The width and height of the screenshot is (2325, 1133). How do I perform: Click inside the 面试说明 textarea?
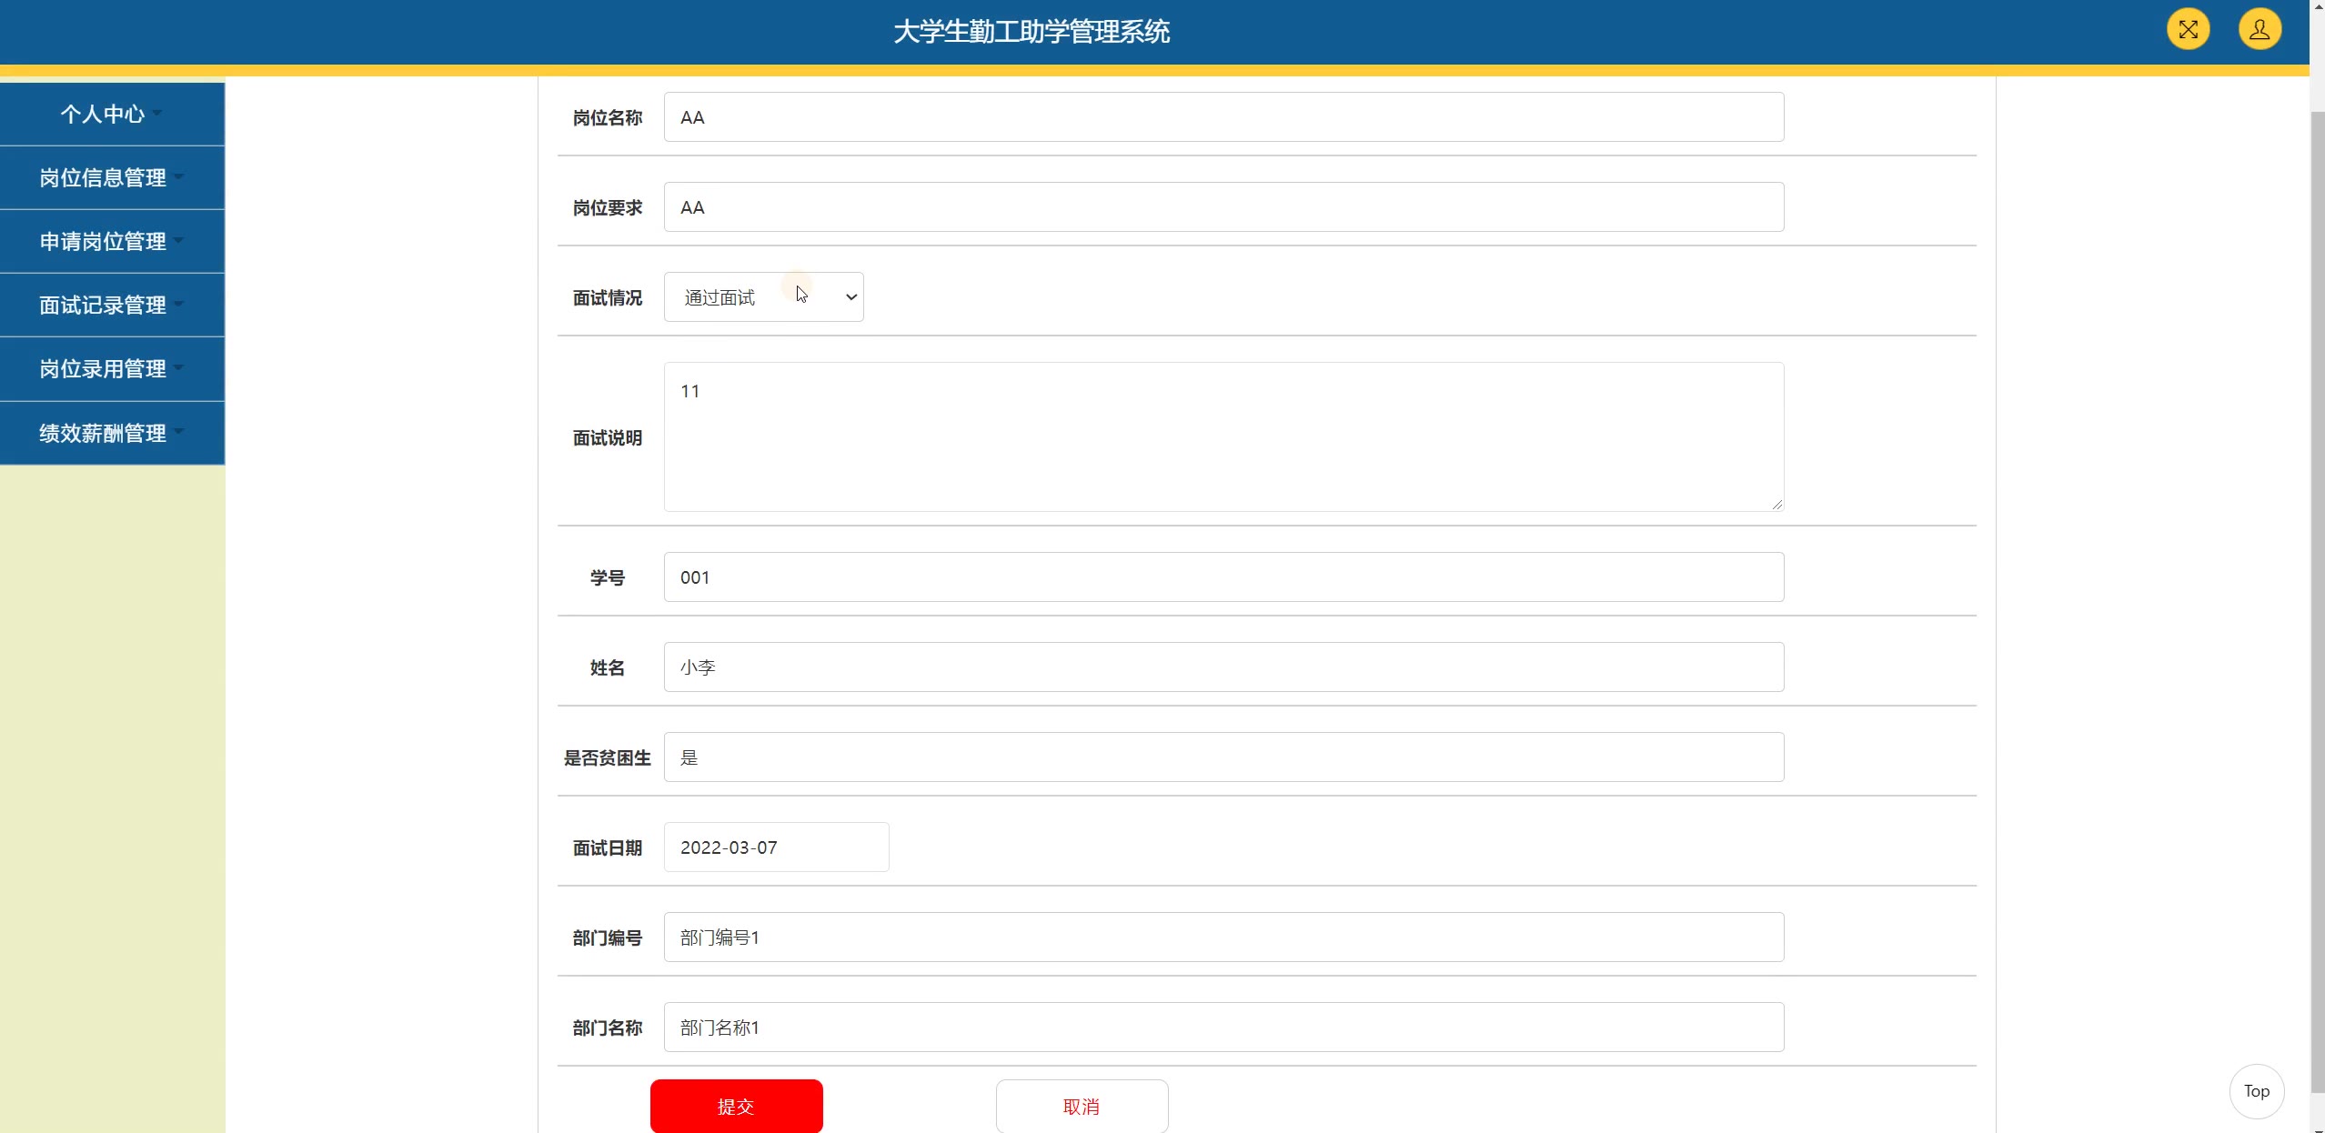coord(1223,437)
